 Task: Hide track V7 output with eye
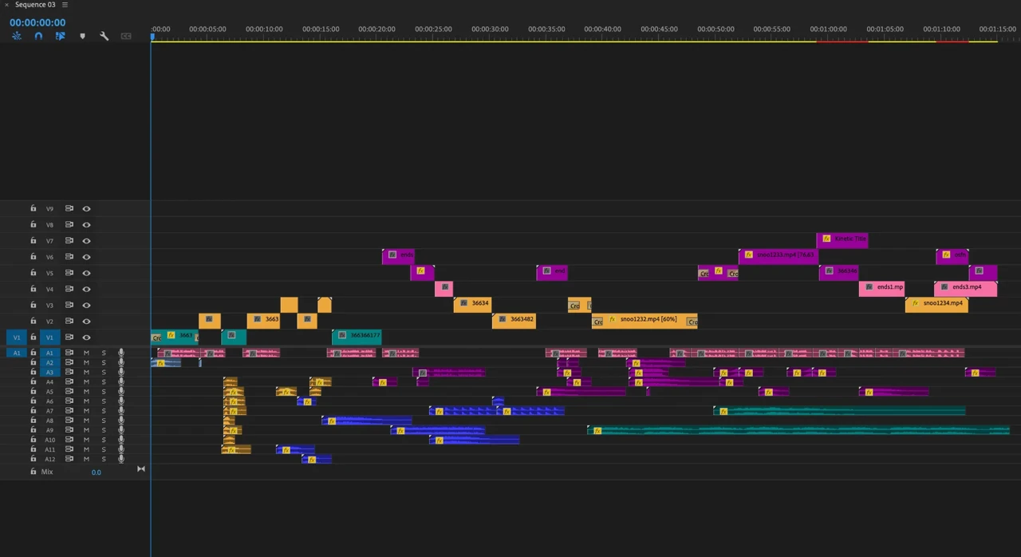pos(86,241)
